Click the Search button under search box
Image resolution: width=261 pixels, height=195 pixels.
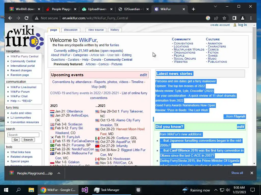(28, 140)
